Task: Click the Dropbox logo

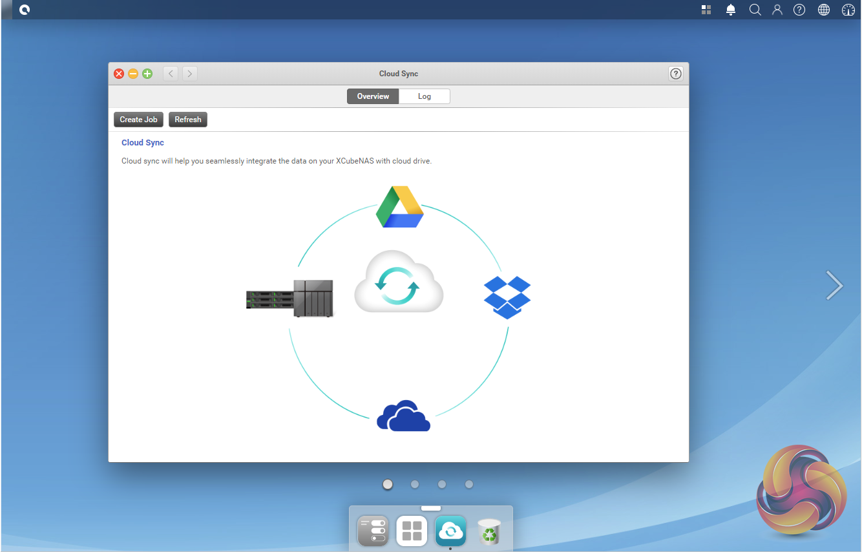Action: [x=507, y=297]
